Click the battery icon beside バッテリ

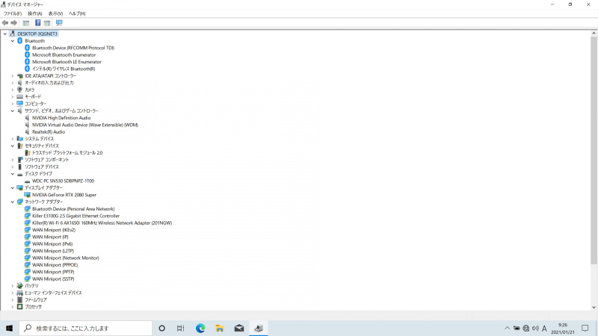pyautogui.click(x=20, y=286)
